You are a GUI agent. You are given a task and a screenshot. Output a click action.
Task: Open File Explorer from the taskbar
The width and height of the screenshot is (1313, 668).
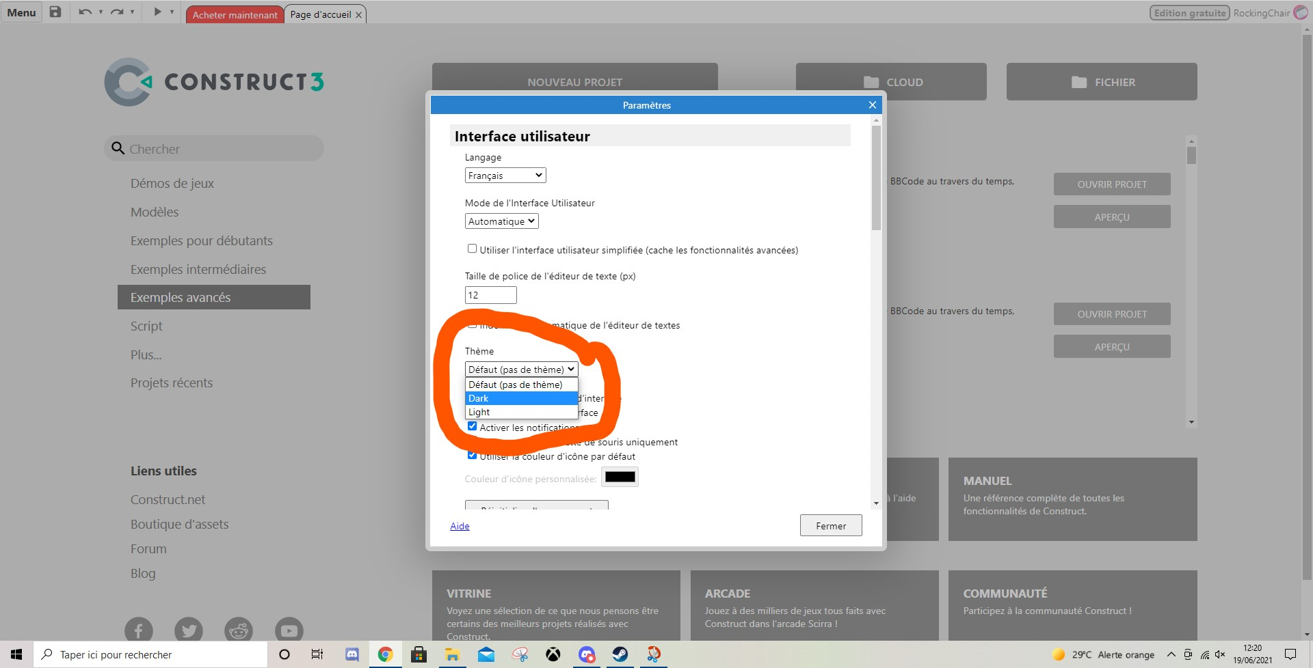[452, 654]
